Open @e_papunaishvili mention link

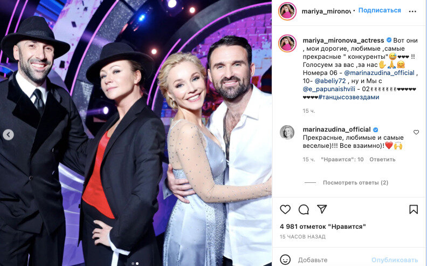(329, 89)
